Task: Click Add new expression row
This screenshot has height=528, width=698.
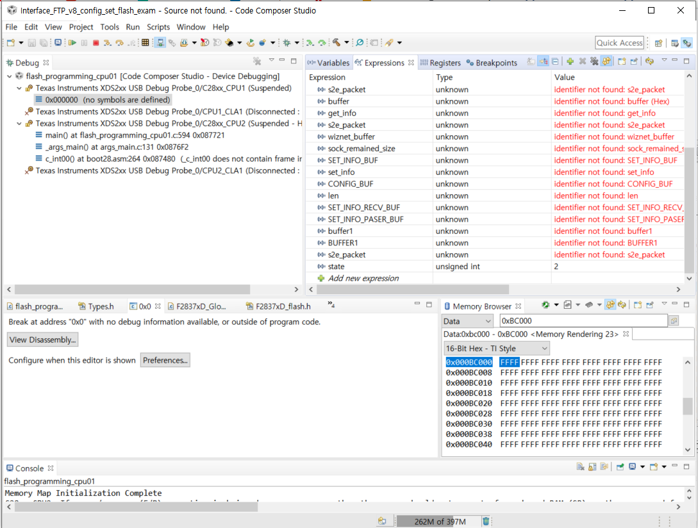Action: point(363,278)
